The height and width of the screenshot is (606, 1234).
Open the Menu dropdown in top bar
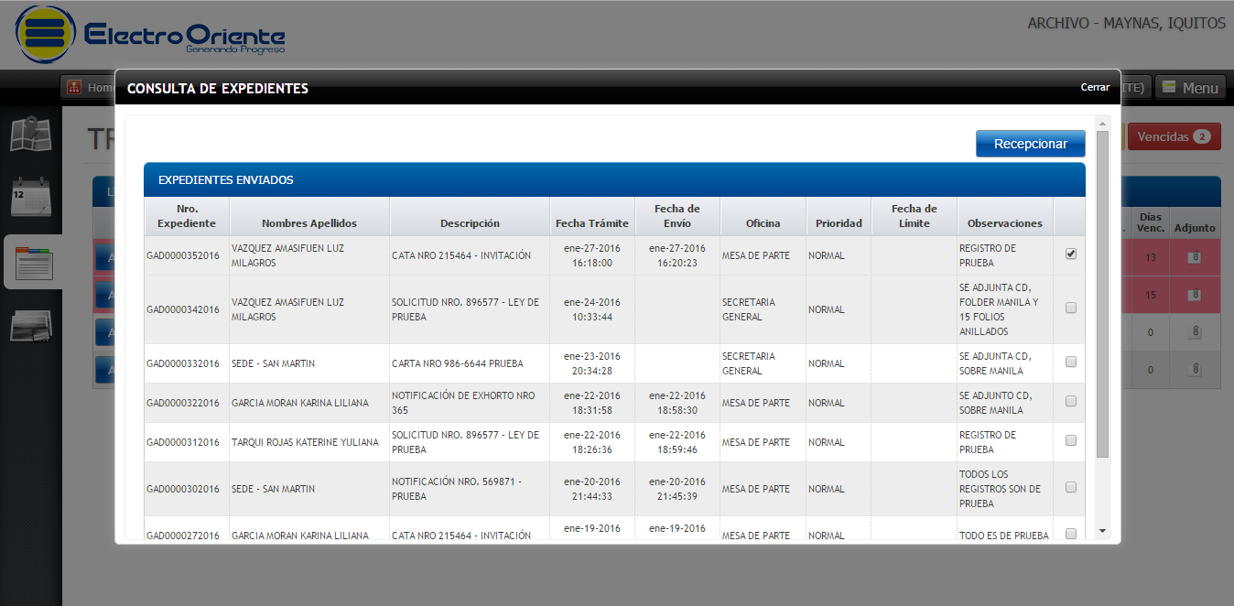pyautogui.click(x=1190, y=88)
